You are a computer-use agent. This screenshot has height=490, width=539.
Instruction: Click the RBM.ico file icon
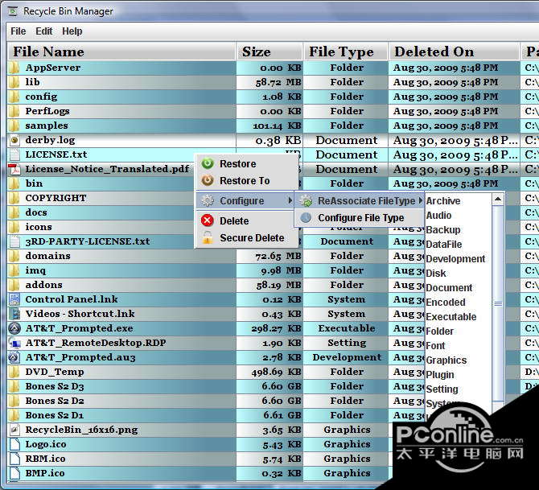pos(14,459)
